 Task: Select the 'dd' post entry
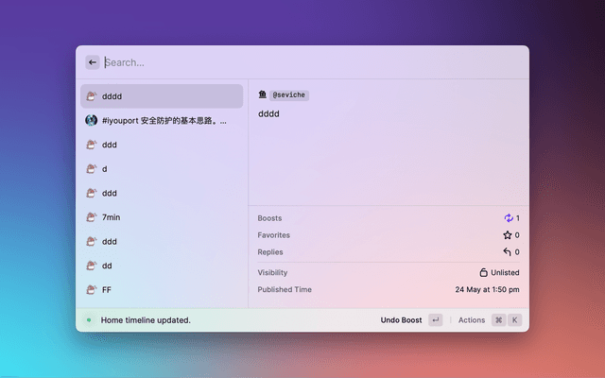(x=162, y=266)
